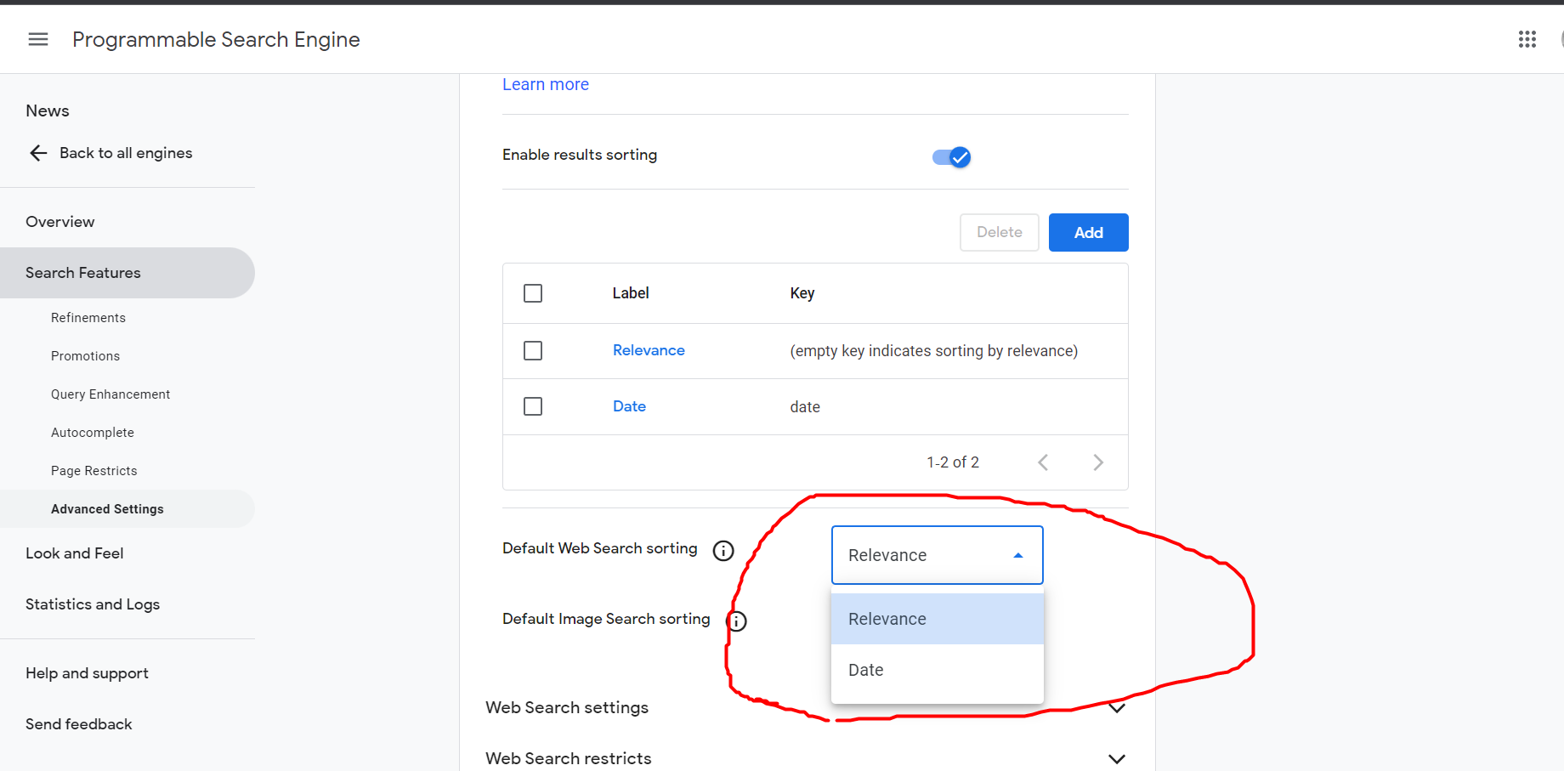
Task: Go to Refinements page
Action: click(x=88, y=318)
